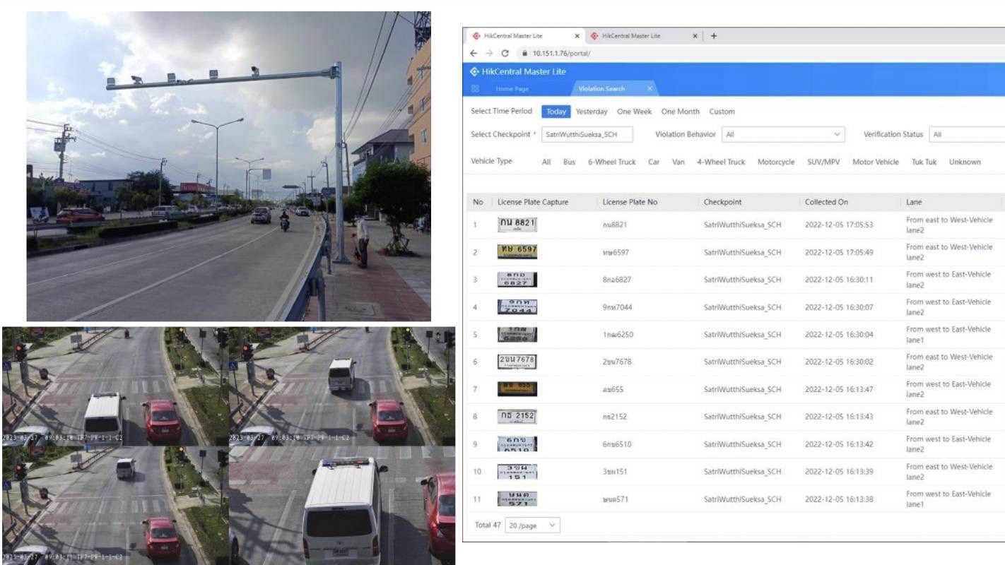This screenshot has height=565, width=1005.
Task: Open a new browser tab with plus
Action: (x=714, y=36)
